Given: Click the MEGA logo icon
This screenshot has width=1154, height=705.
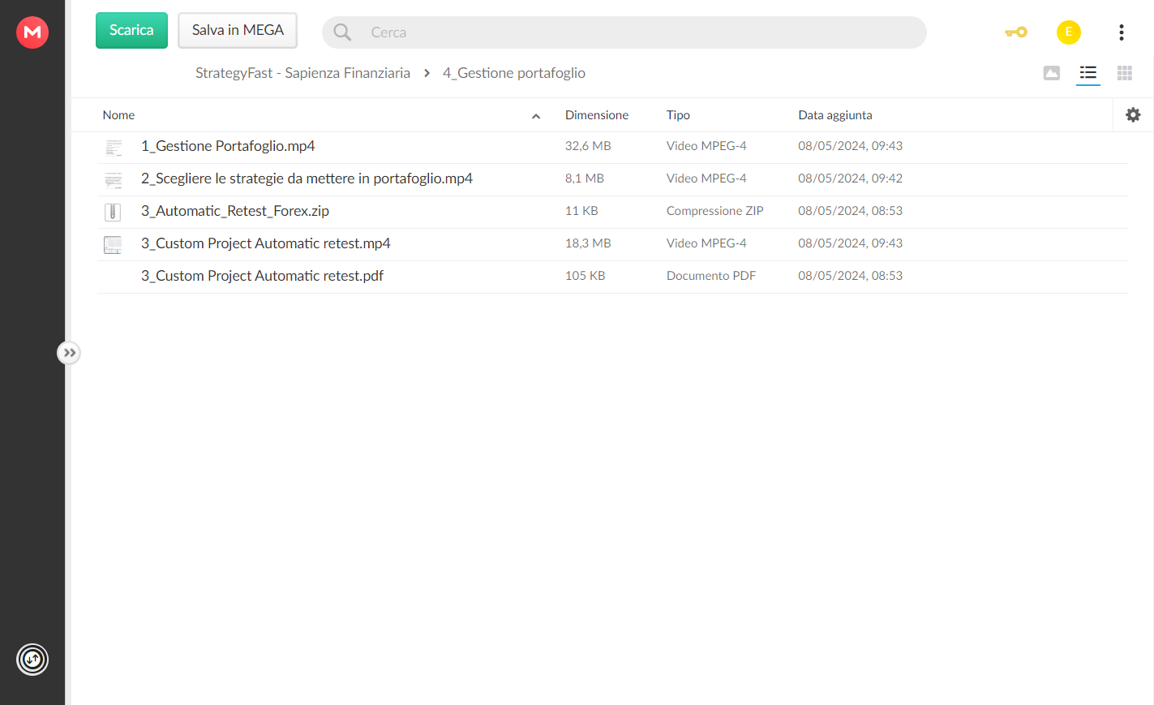Looking at the screenshot, I should coord(32,32).
